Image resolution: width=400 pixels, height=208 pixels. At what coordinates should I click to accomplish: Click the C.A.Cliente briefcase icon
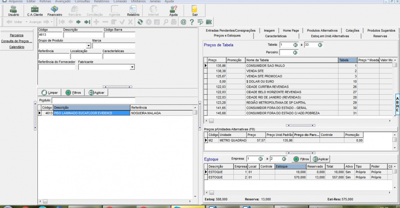pyautogui.click(x=35, y=10)
